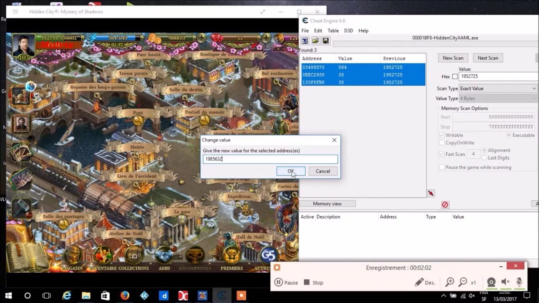Click the G5 logo button
Image resolution: width=539 pixels, height=303 pixels.
pos(268,255)
